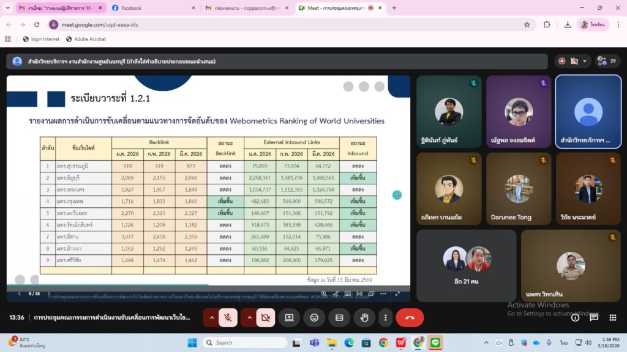
Task: Open video settings arrow beside camera
Action: (x=250, y=317)
